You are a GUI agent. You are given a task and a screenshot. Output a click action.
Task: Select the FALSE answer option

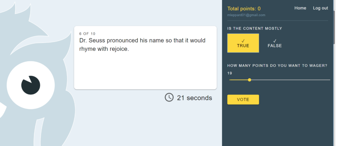point(275,43)
